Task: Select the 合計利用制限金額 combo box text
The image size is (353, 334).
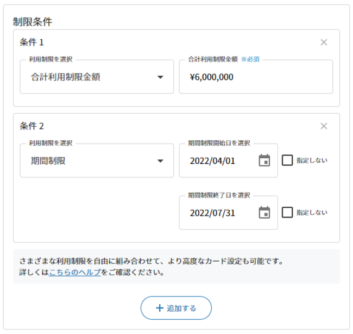Action: 66,77
